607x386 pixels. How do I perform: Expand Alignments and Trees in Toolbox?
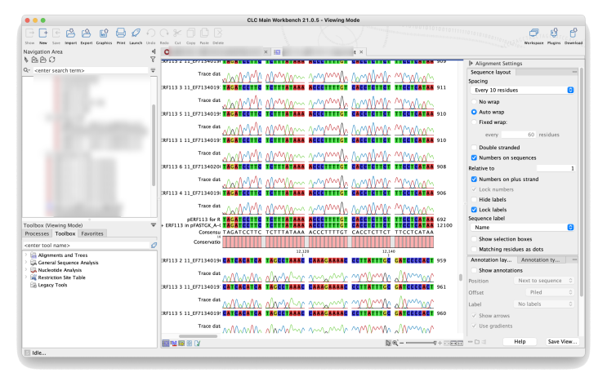(26, 255)
